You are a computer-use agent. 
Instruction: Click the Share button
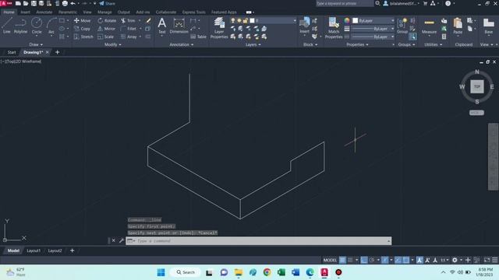[108, 3]
